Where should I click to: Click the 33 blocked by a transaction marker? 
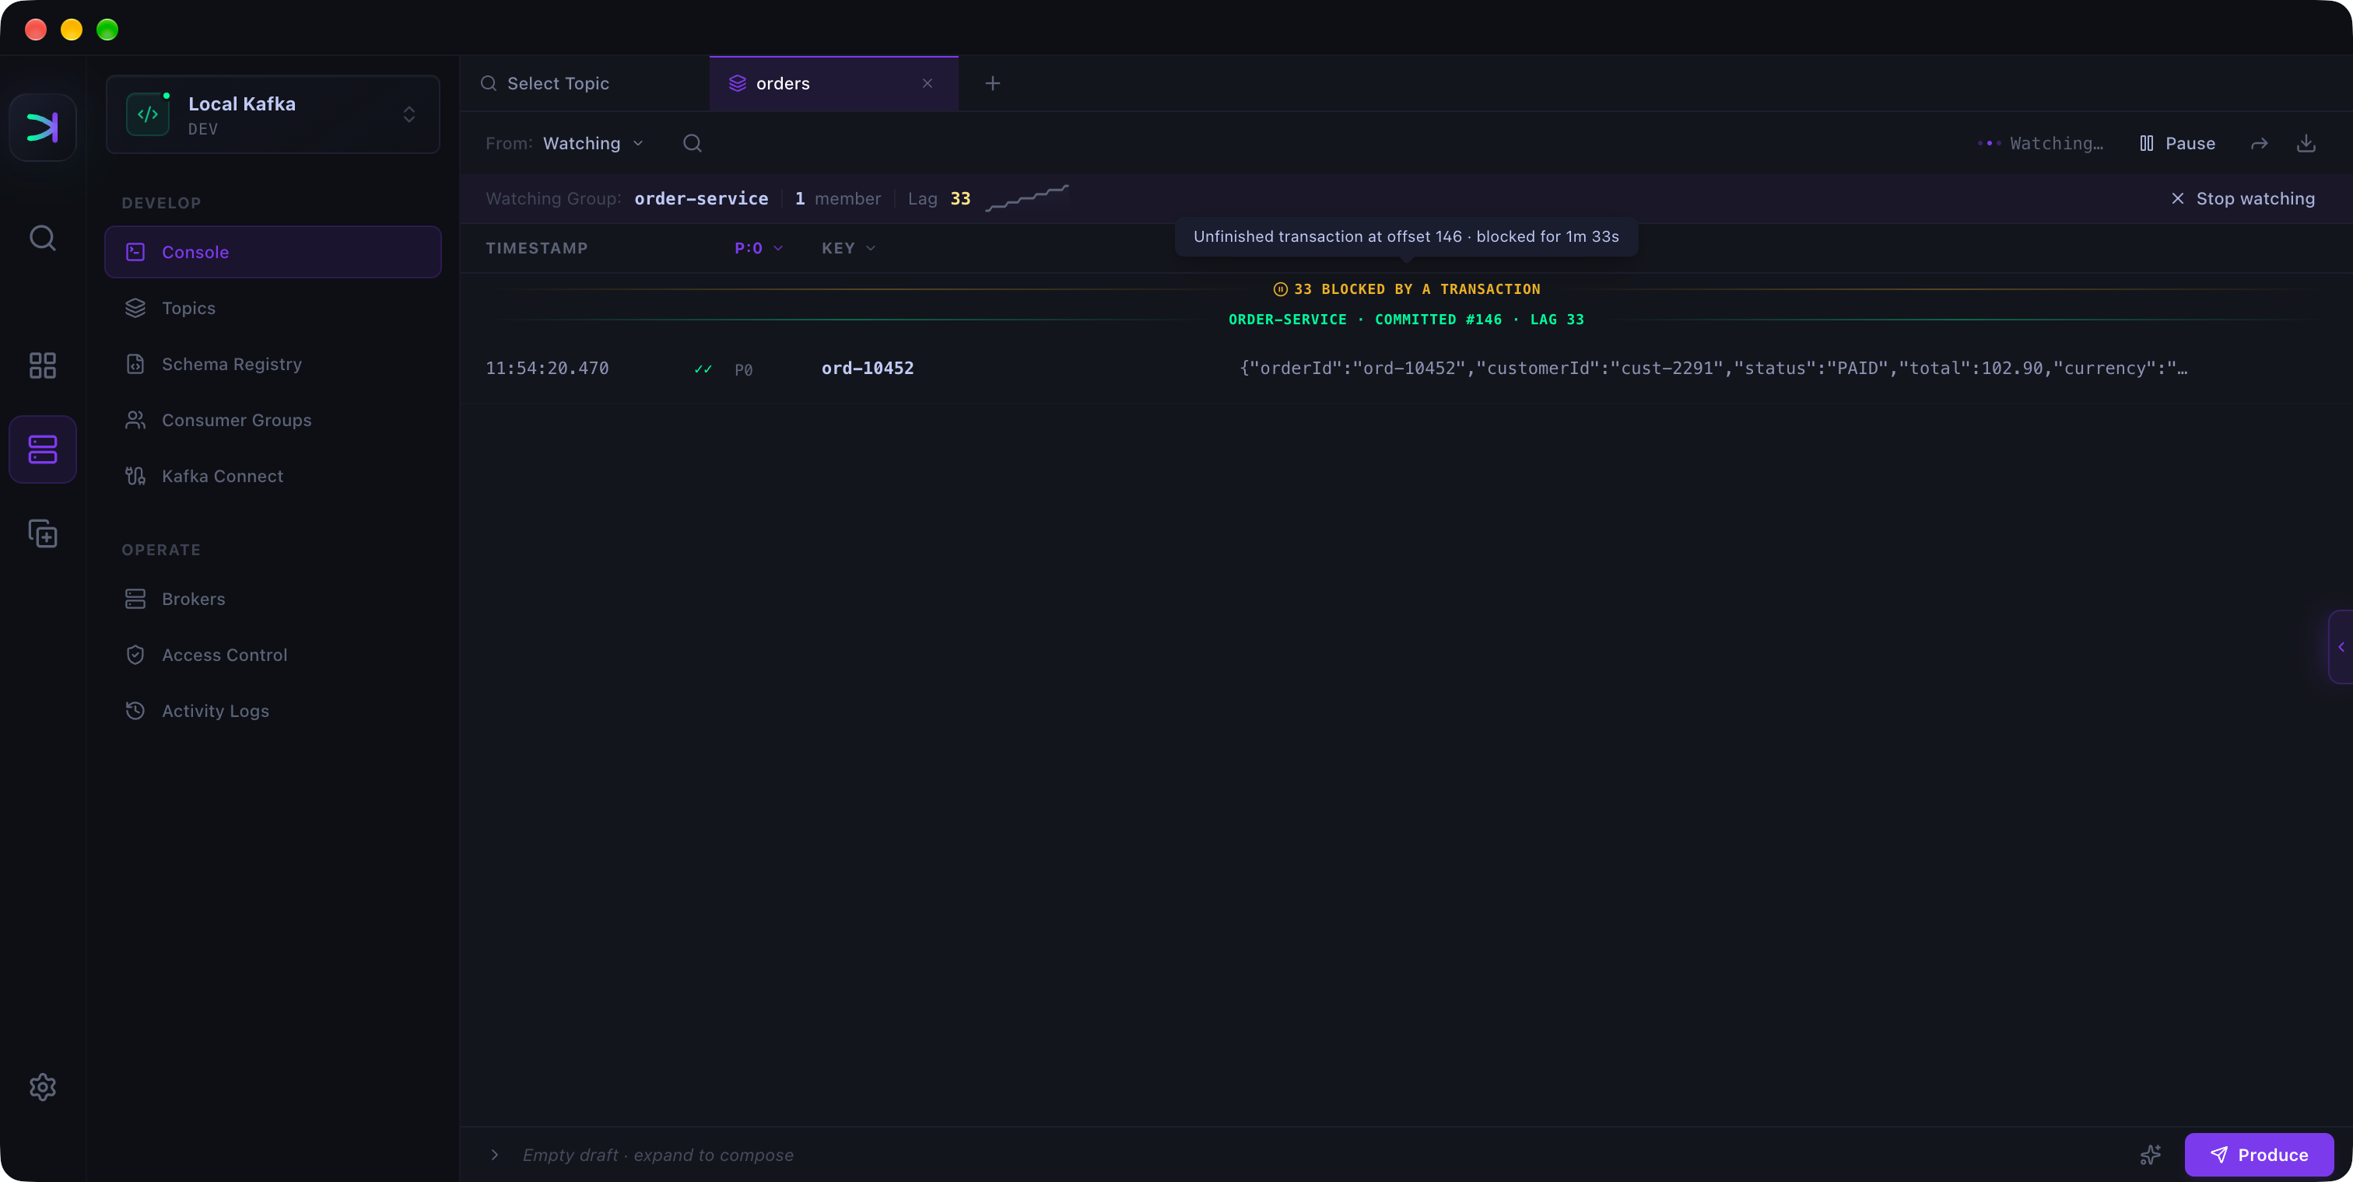click(1407, 289)
